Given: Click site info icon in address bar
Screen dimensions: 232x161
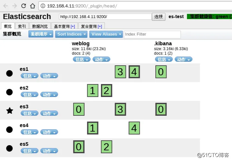Looking at the screenshot, I should 43,6.
